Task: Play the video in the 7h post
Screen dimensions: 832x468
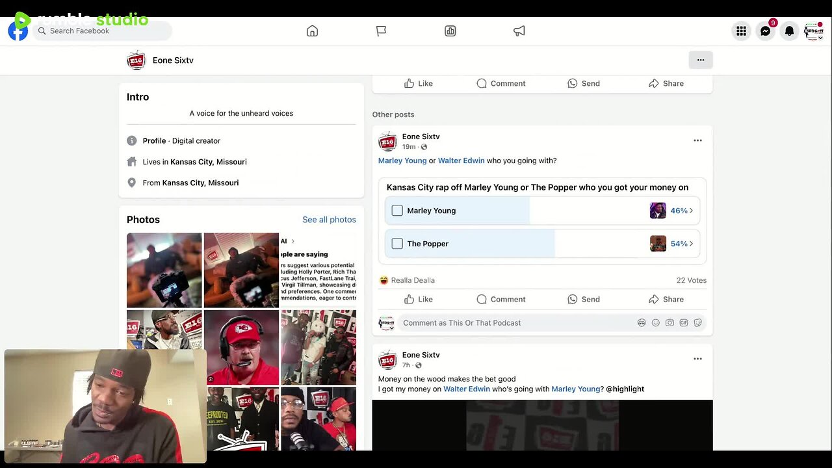Action: click(542, 425)
